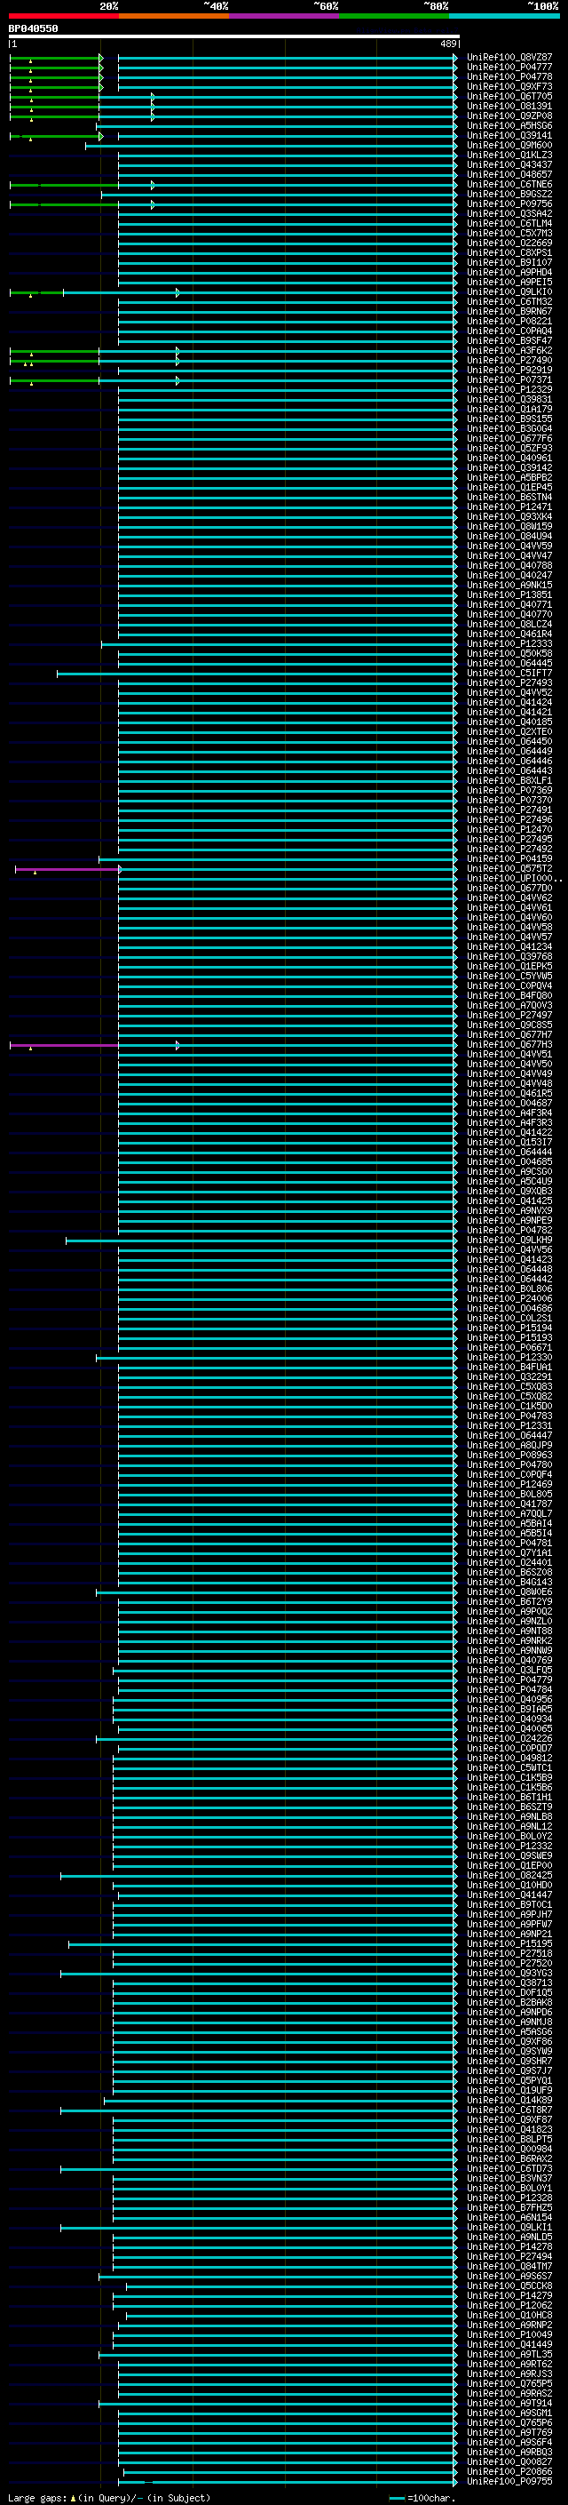Select label UniRef100_Q43437
This screenshot has height=2505, width=568.
[x=509, y=165]
